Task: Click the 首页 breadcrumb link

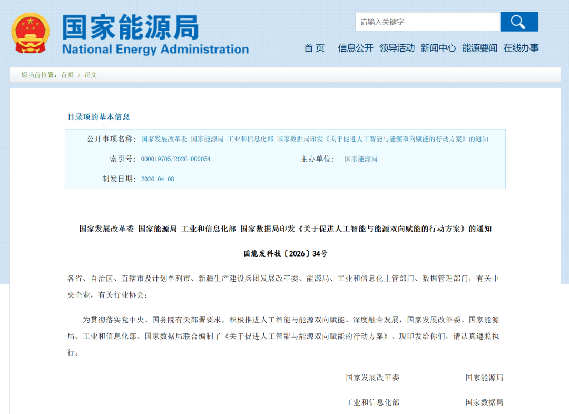Action: click(67, 75)
